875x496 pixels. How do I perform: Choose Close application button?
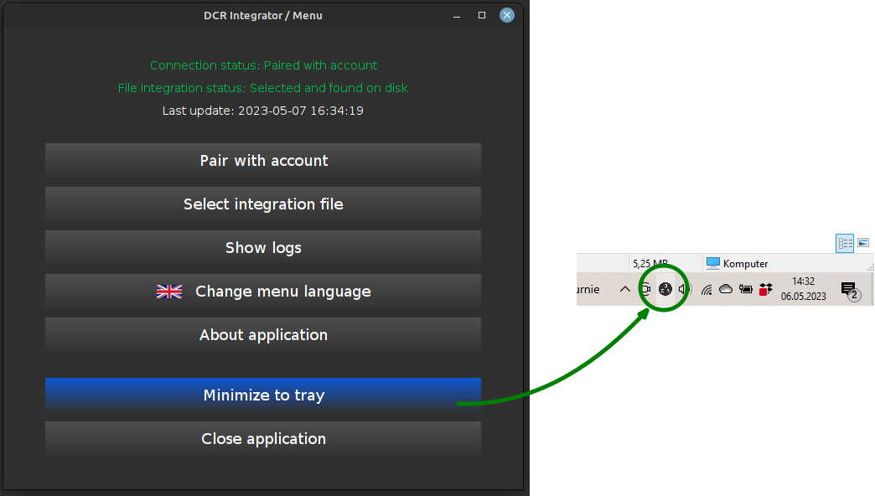tap(263, 438)
